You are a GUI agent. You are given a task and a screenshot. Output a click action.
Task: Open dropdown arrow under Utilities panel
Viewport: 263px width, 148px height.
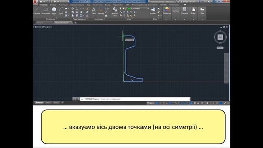tap(185, 19)
